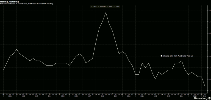This screenshot has width=211, height=100.
Task: Click the 5.0 y-axis label
Action: [x=210, y=10]
